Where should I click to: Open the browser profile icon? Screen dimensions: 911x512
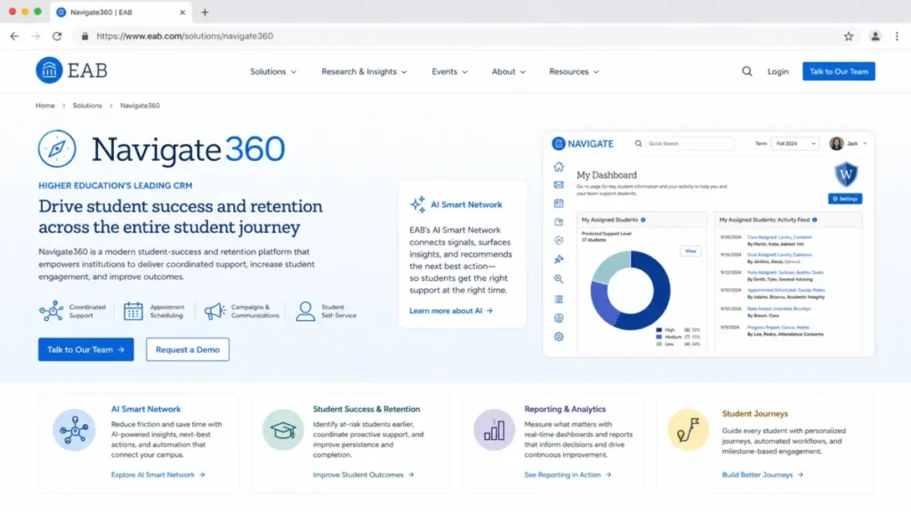point(875,36)
